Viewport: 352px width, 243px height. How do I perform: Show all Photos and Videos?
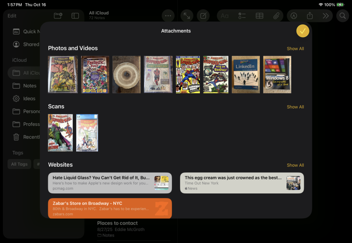pos(295,49)
